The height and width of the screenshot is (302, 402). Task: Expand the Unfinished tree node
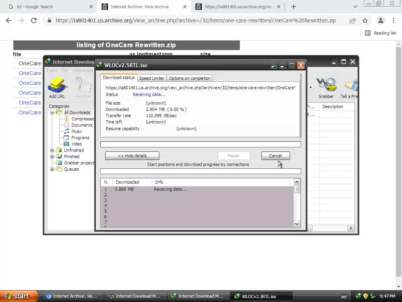tap(52, 150)
